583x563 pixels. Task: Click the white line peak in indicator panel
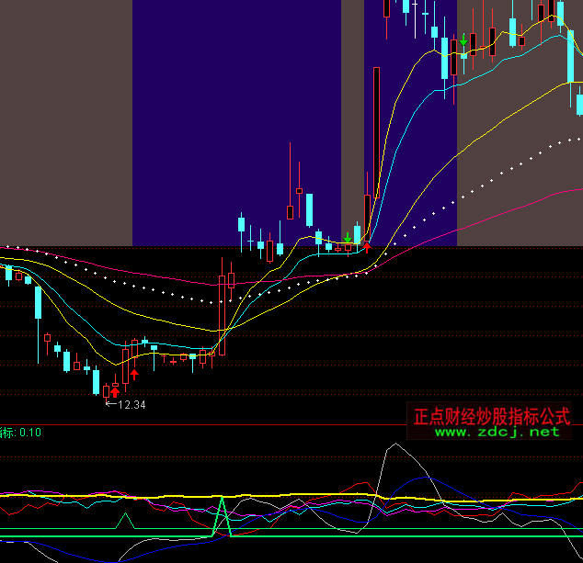click(x=394, y=445)
